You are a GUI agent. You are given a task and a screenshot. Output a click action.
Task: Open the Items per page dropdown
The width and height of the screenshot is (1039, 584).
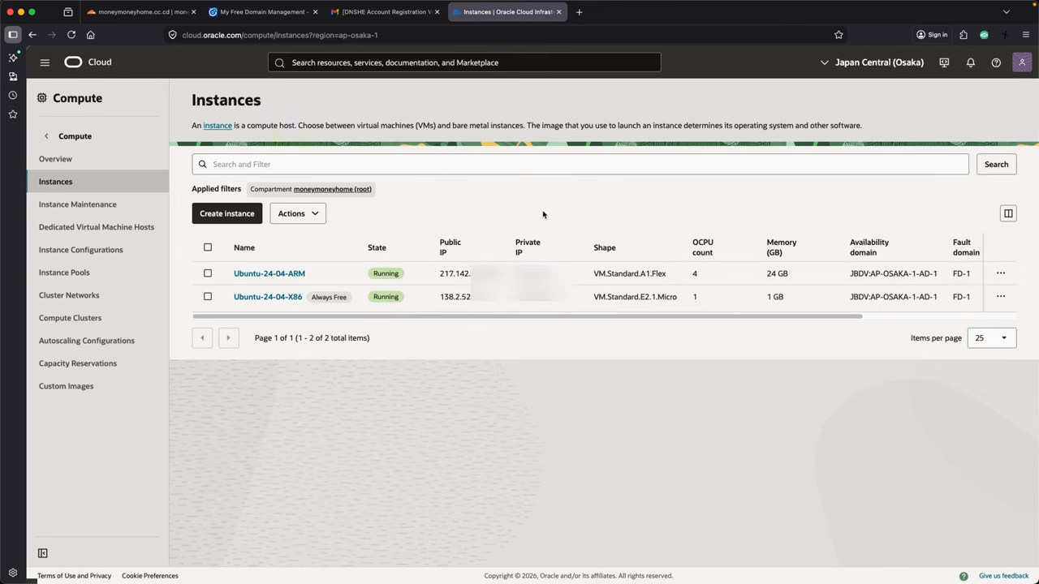click(x=992, y=338)
